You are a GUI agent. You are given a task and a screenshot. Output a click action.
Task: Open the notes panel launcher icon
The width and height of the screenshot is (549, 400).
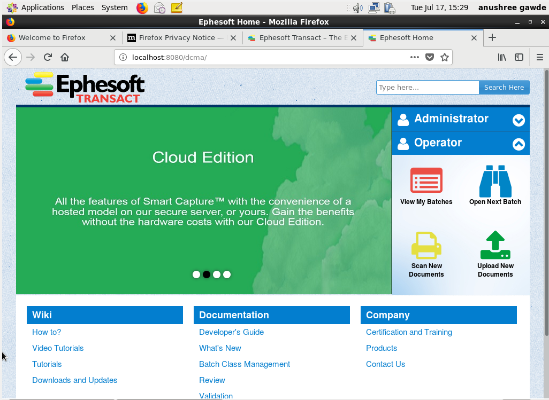click(x=177, y=7)
